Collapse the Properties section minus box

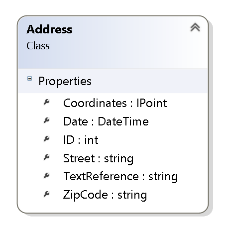coord(29,78)
